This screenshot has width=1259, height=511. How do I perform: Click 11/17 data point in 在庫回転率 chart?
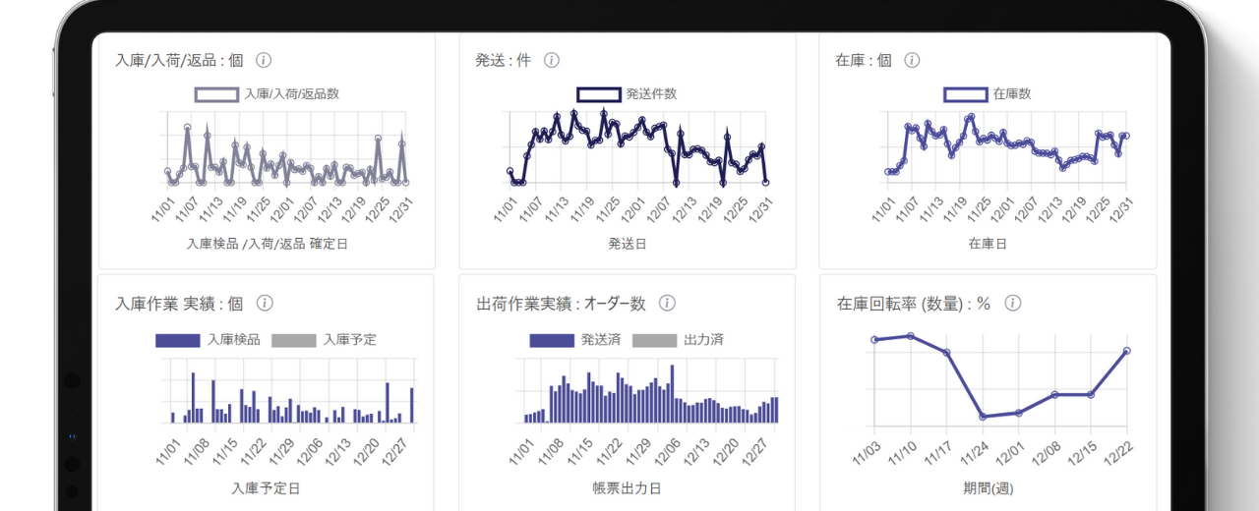point(946,352)
